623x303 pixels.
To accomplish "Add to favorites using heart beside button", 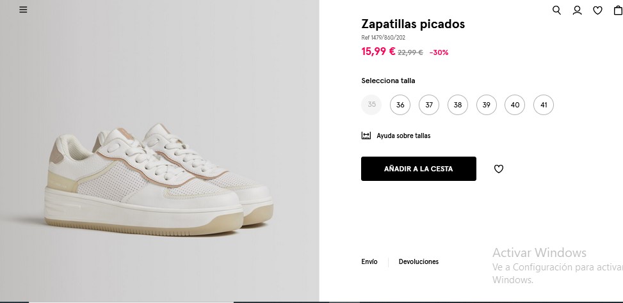I will (499, 169).
